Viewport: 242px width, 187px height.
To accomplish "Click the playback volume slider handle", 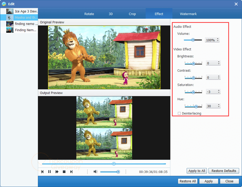I will click(118, 172).
